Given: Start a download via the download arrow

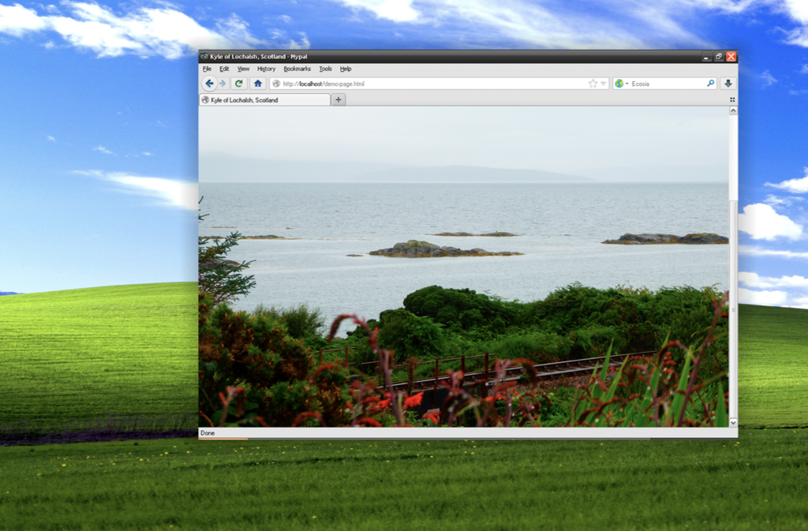Looking at the screenshot, I should click(x=727, y=83).
